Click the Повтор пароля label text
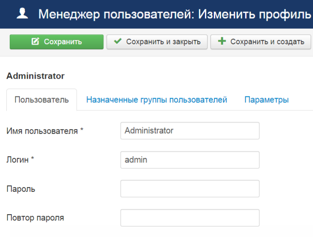 click(35, 218)
